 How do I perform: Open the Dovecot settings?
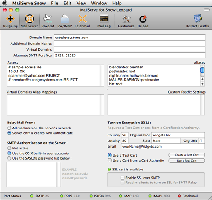click(48, 21)
